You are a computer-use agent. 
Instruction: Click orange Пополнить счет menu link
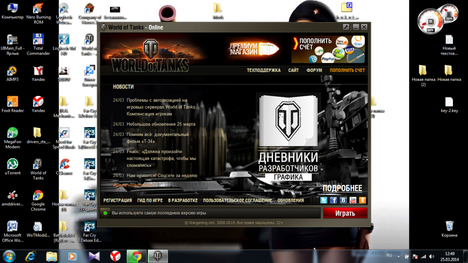point(347,71)
